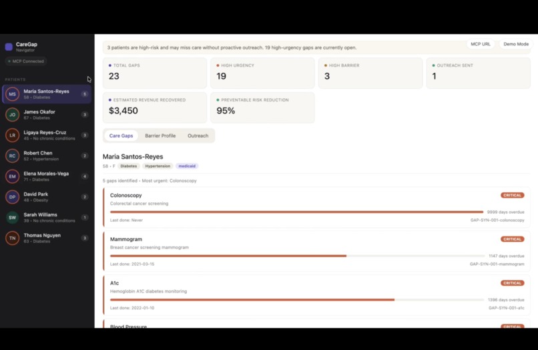Click the Hypertension condition tag
The height and width of the screenshot is (350, 538).
[x=158, y=166]
